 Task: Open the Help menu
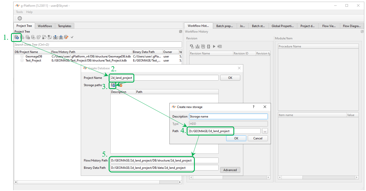[29, 12]
